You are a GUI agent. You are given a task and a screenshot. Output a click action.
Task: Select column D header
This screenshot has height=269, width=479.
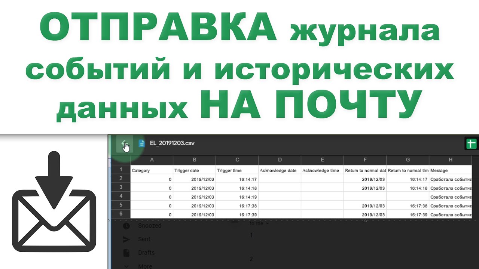click(x=280, y=160)
